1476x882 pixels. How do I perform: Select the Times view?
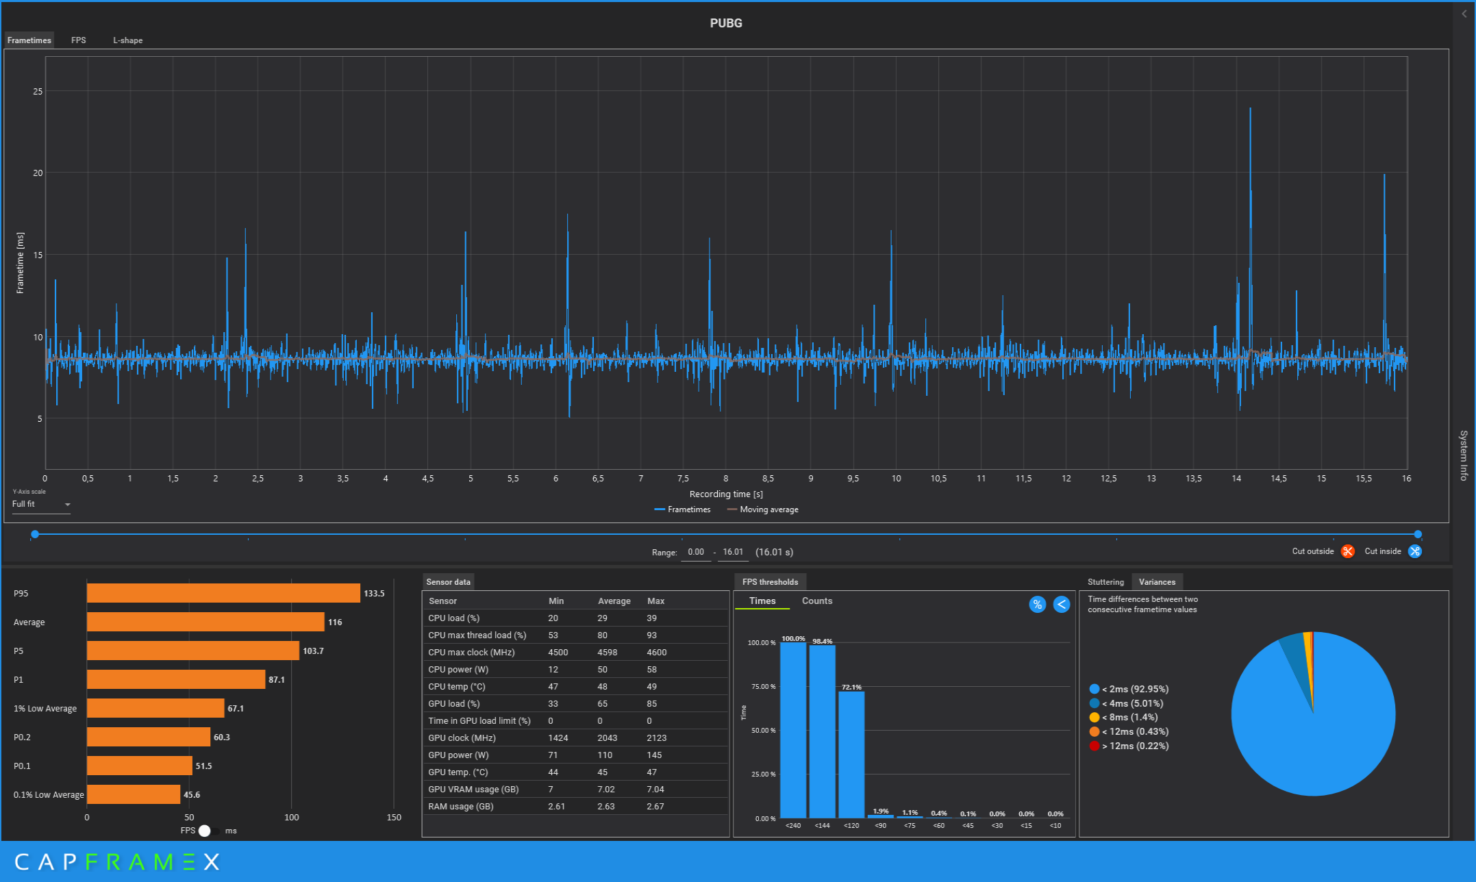tap(762, 601)
